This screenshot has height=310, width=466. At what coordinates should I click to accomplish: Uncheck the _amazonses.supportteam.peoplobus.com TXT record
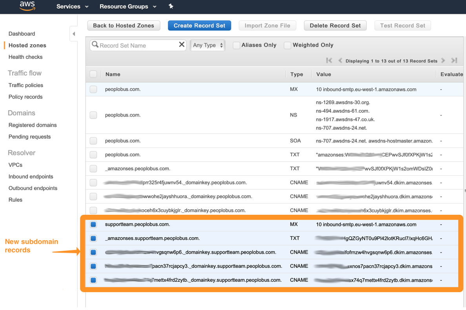click(93, 238)
